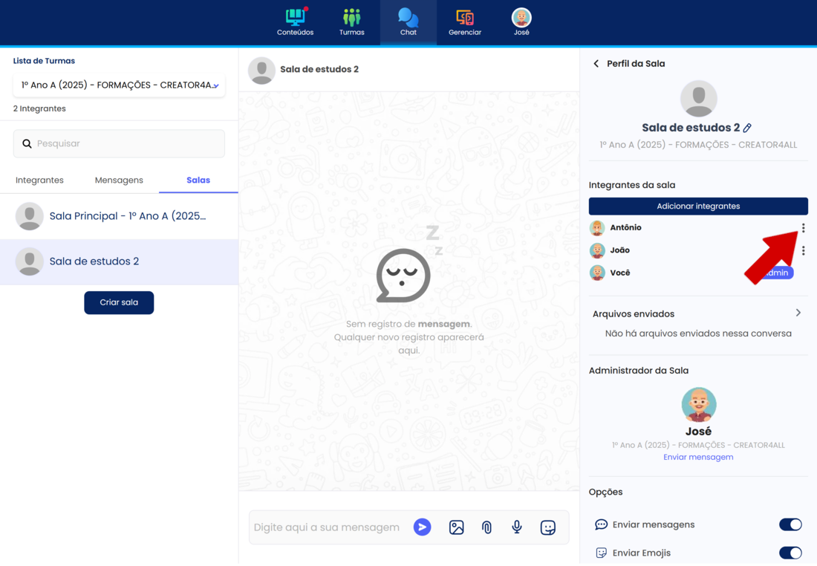Screen dimensions: 817x566
Task: Open the three-dot menu next to João
Action: point(803,251)
